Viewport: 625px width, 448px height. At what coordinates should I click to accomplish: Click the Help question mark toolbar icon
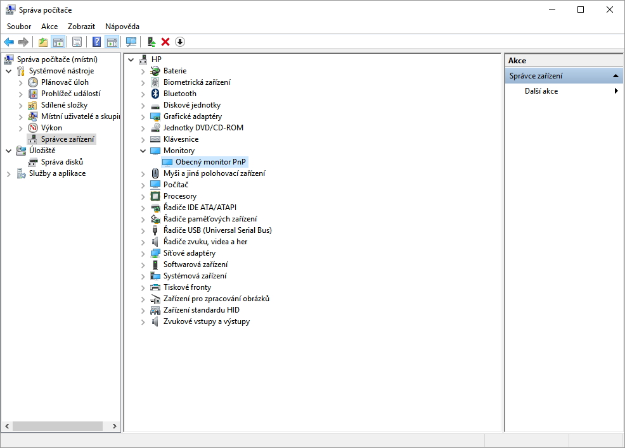(x=96, y=42)
